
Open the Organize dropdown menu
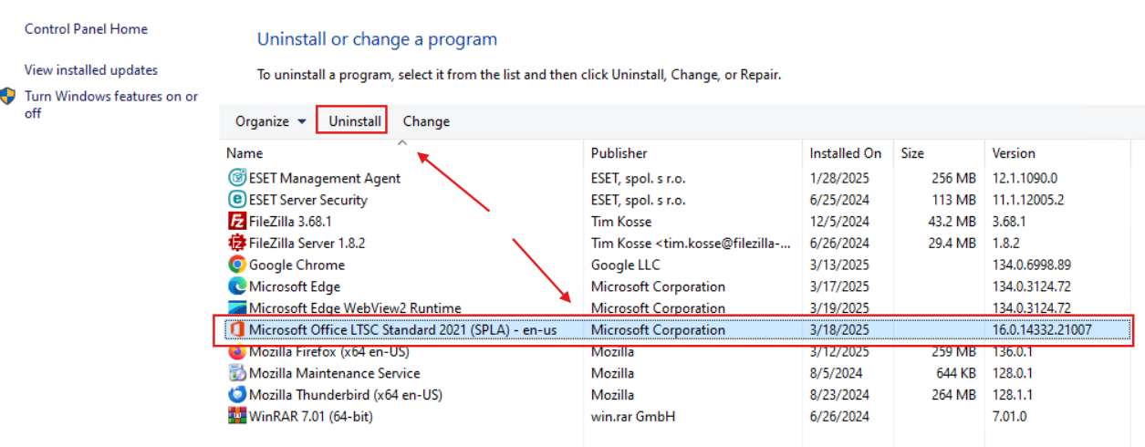point(271,121)
